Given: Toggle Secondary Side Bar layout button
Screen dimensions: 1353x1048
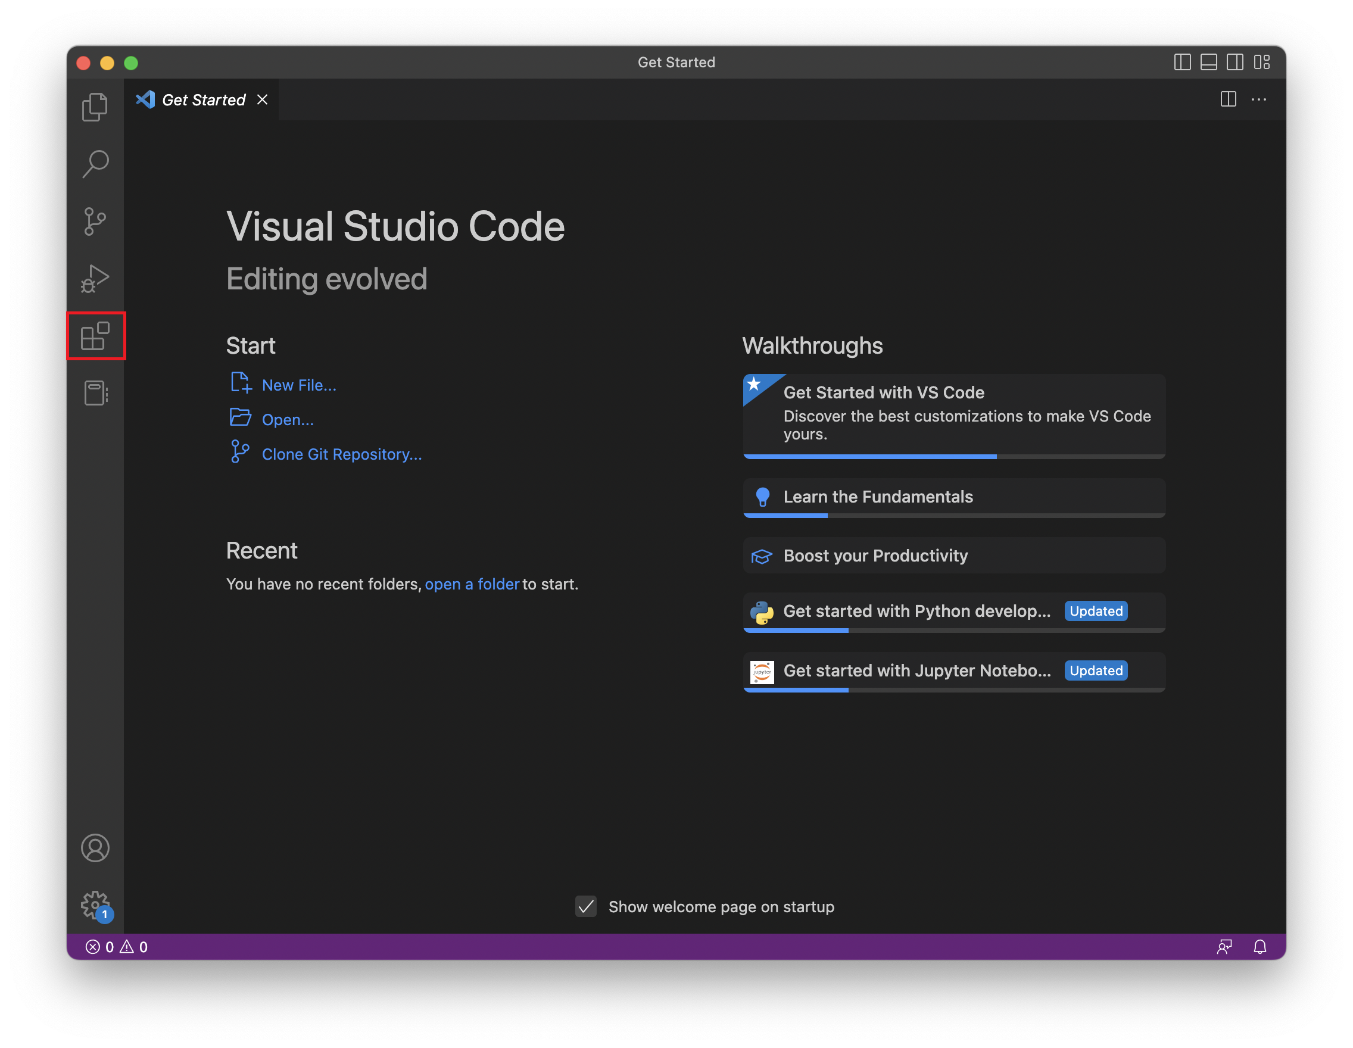Looking at the screenshot, I should tap(1234, 63).
